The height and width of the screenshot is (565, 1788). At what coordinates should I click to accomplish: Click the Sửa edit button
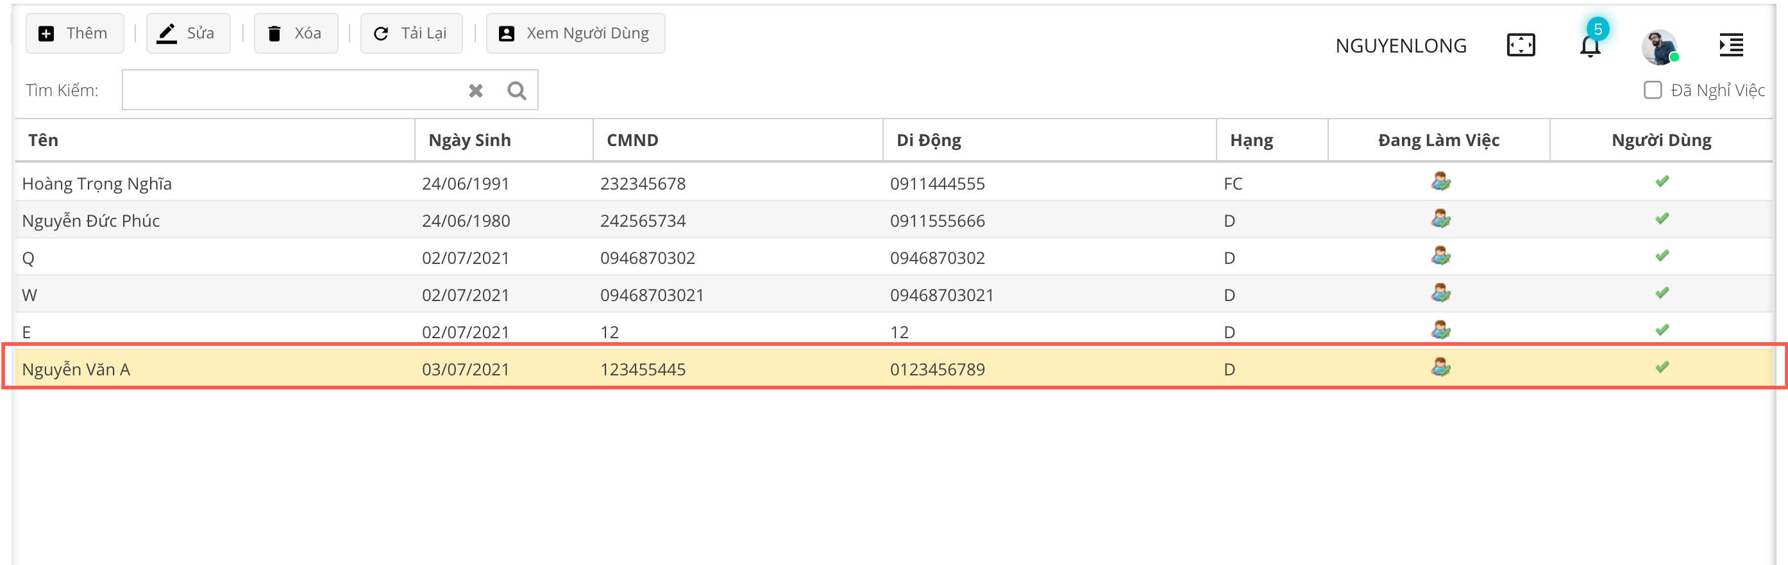point(187,33)
